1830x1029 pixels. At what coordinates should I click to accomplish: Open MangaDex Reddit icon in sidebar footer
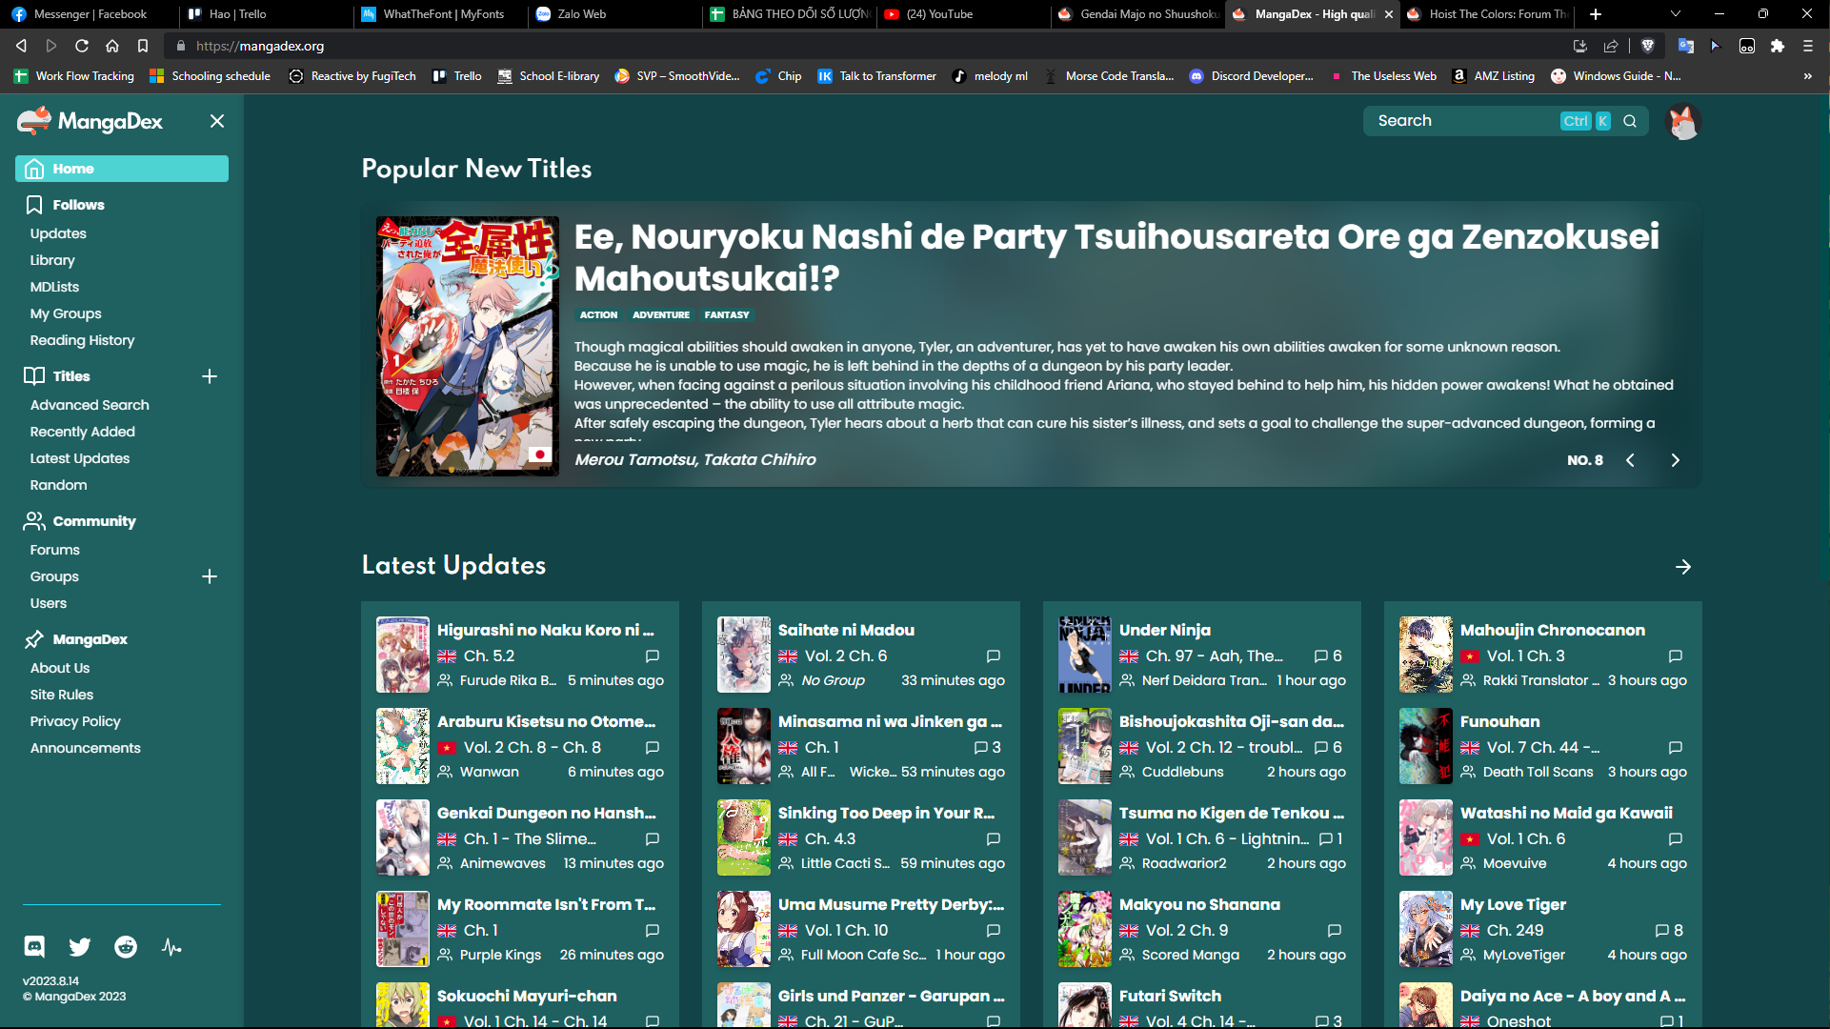pyautogui.click(x=126, y=947)
